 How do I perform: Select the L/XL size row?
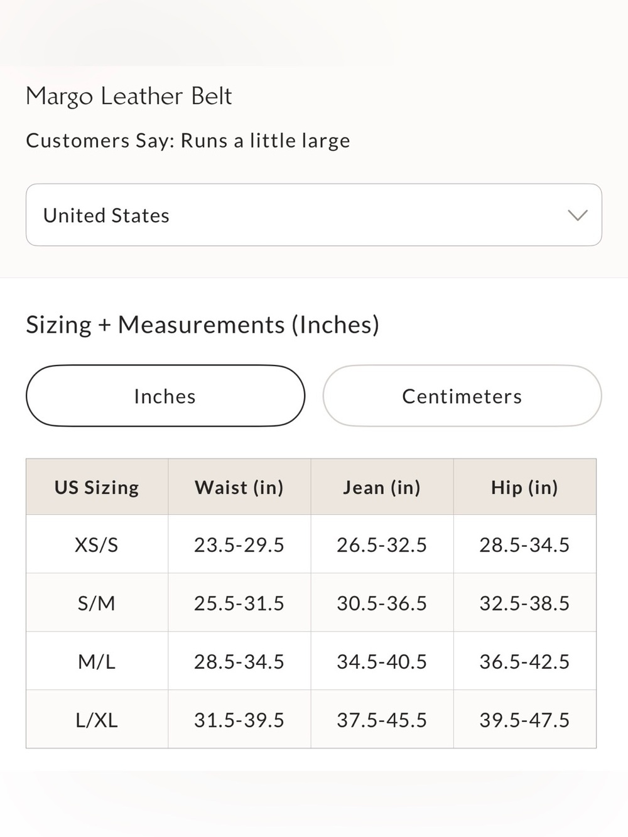pyautogui.click(x=311, y=720)
